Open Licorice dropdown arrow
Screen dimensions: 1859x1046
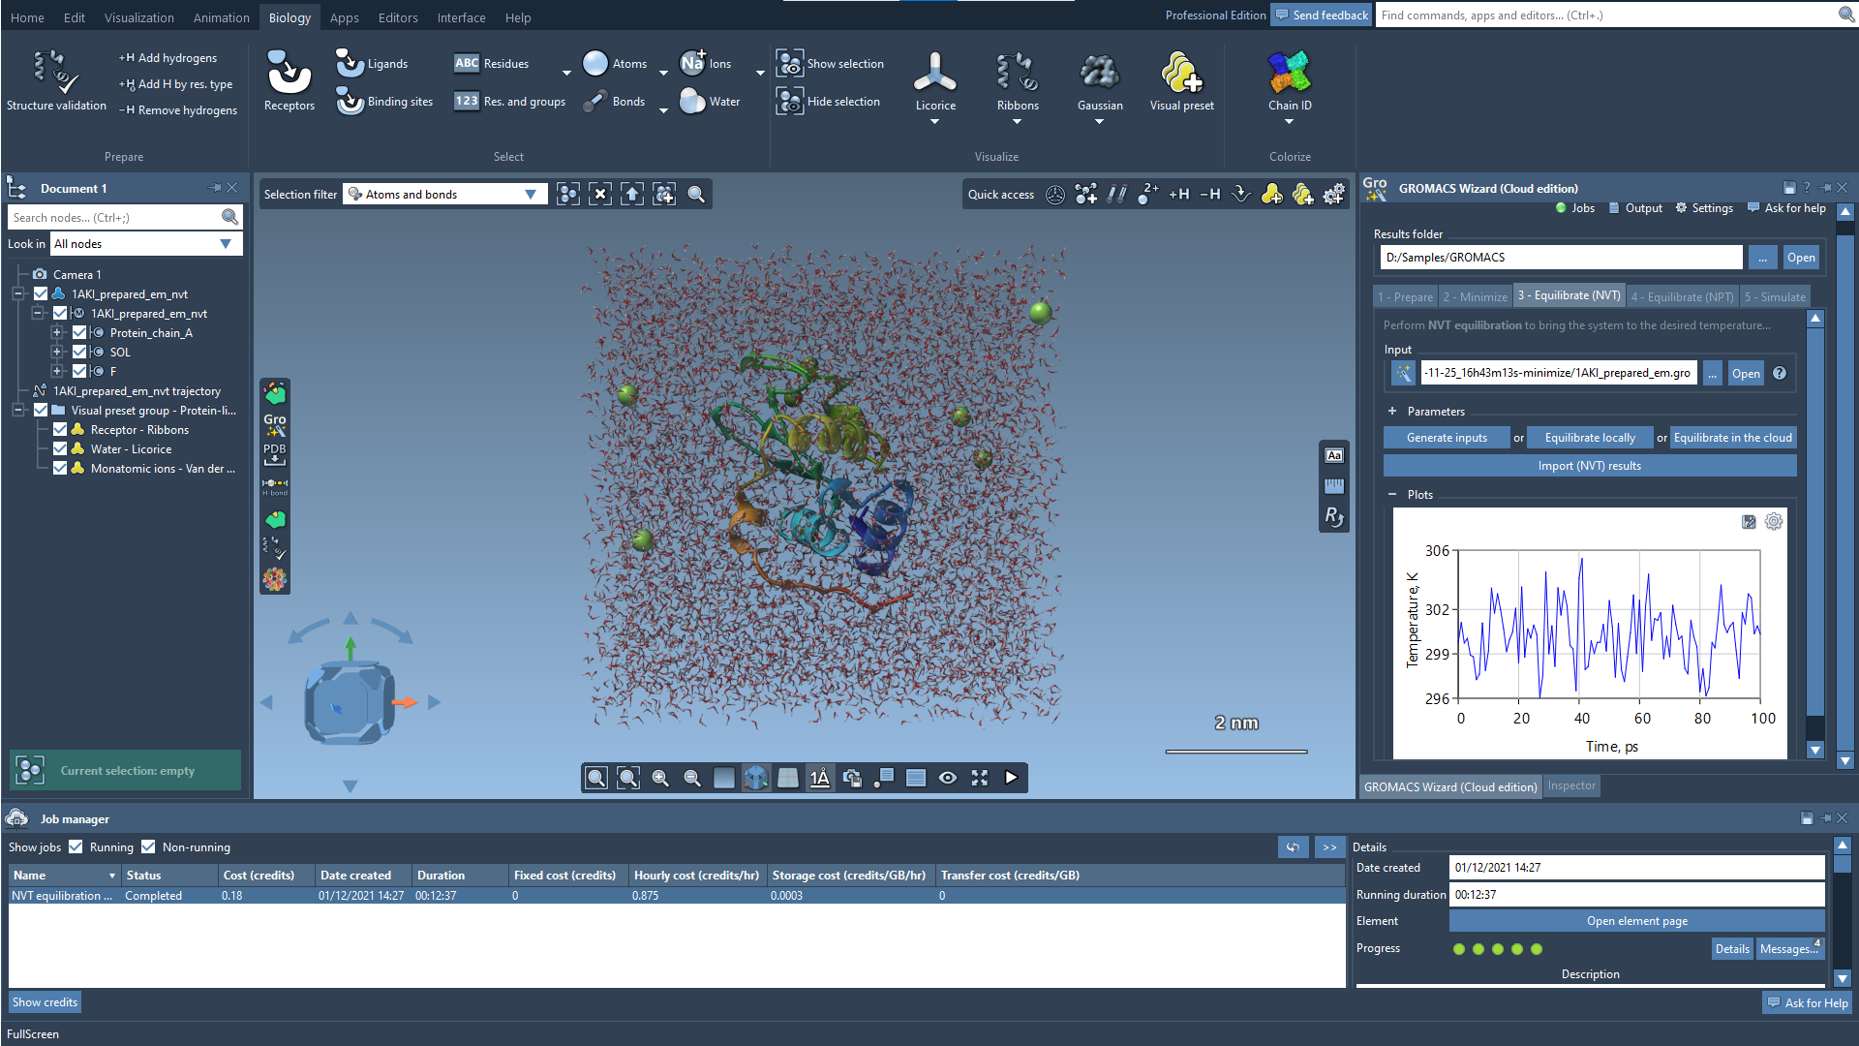[x=935, y=122]
